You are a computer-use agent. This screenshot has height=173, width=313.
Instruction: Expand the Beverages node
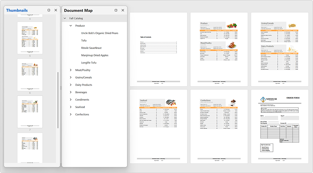tap(71, 92)
